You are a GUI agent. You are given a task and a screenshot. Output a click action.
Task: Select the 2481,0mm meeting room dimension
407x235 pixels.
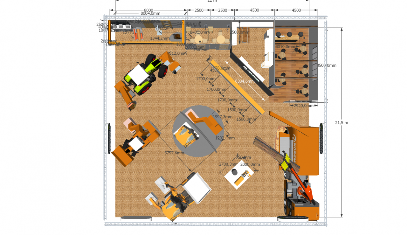(x=199, y=32)
